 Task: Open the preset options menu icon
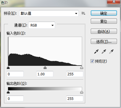[x=83, y=13]
